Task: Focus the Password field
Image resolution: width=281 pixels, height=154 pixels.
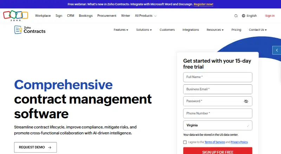Action: (x=218, y=101)
